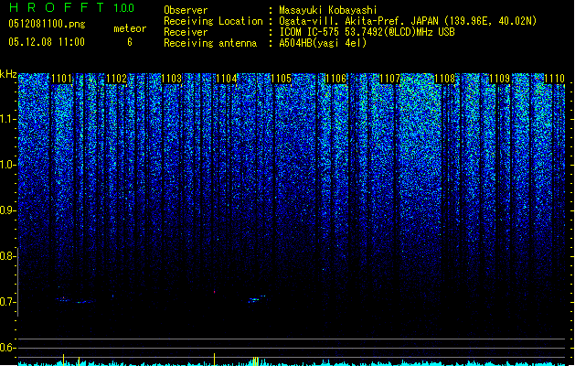Click the HROFFT 1.0.0 title text
575x366 pixels.
[71, 7]
